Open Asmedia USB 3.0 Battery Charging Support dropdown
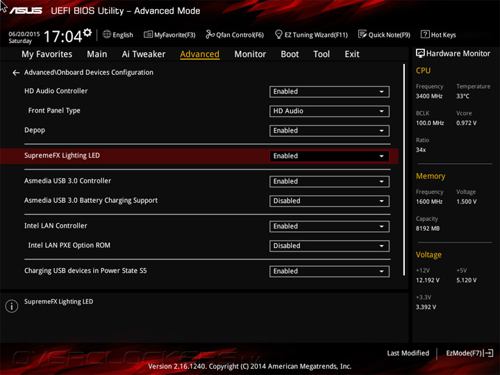Image resolution: width=500 pixels, height=375 pixels. 329,201
